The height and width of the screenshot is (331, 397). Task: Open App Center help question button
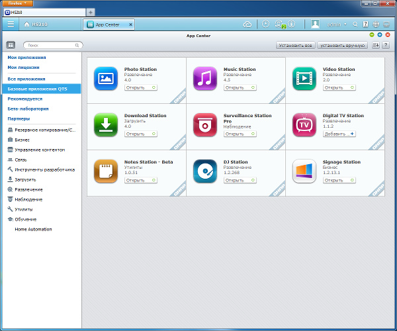pos(386,45)
